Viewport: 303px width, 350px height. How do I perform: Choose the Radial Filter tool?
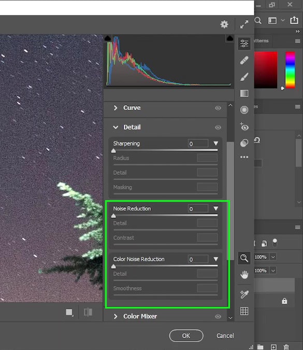click(x=244, y=110)
